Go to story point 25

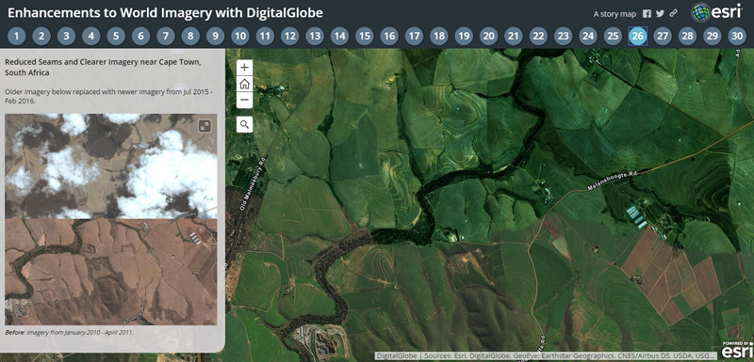tap(613, 36)
